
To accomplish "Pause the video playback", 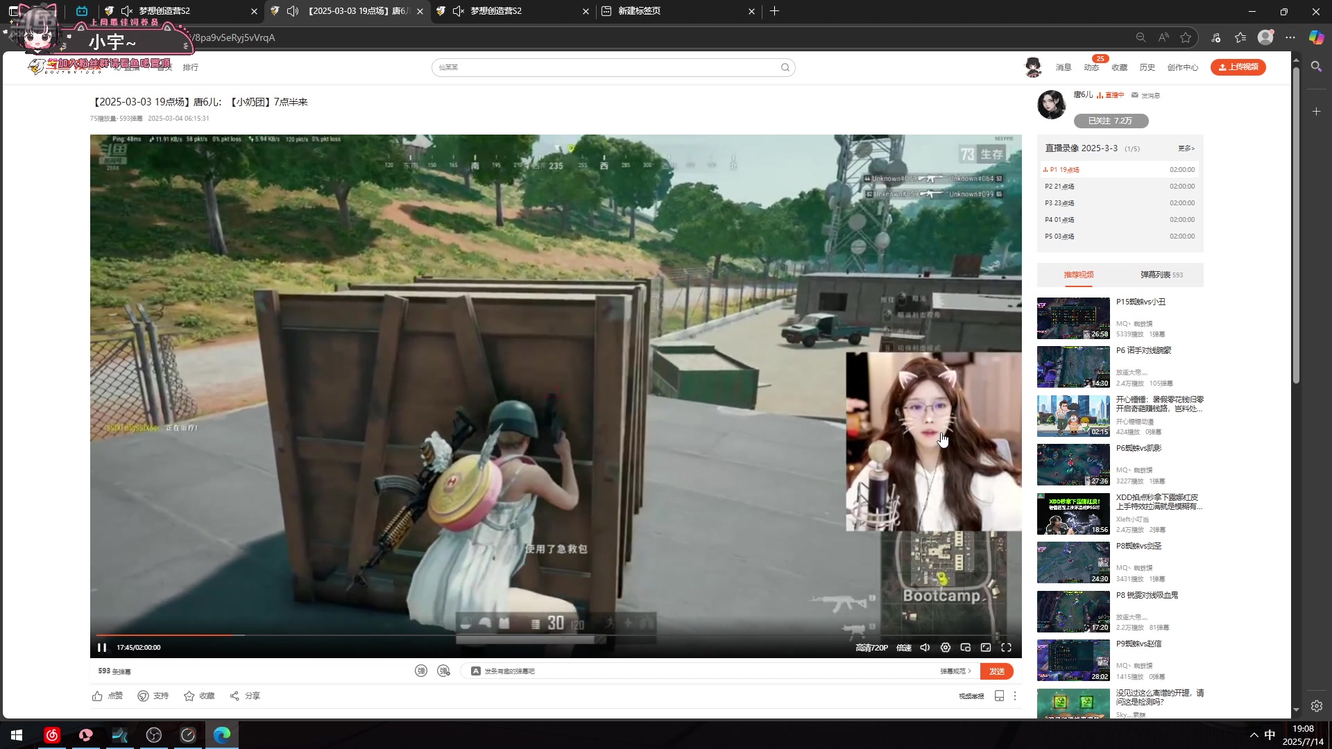I will click(102, 647).
